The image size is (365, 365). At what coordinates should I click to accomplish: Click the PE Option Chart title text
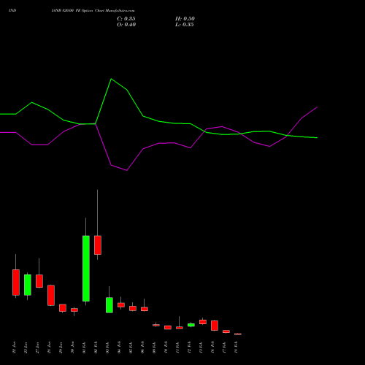click(93, 11)
